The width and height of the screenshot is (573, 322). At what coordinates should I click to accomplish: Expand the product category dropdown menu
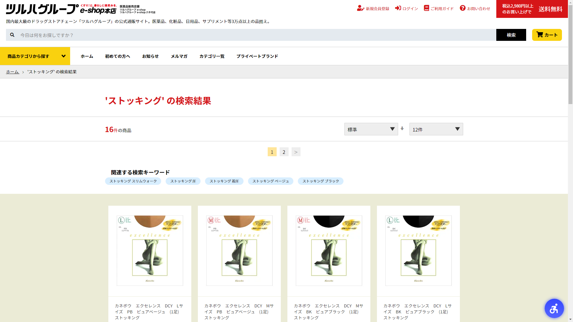point(35,56)
